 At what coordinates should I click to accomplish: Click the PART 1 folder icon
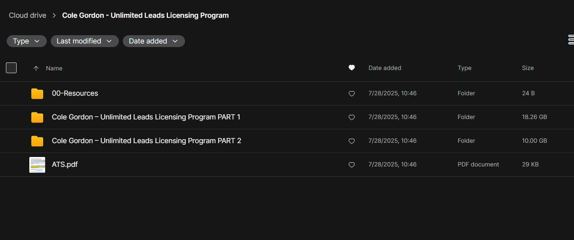37,117
